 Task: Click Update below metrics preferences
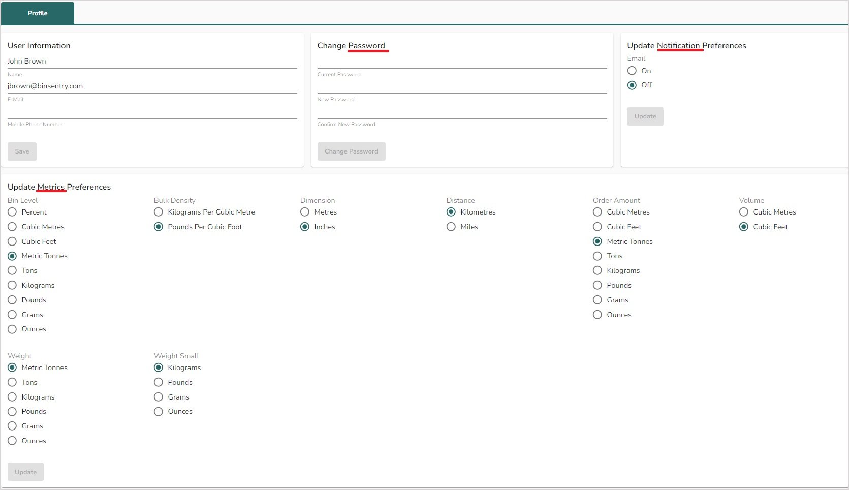(25, 471)
